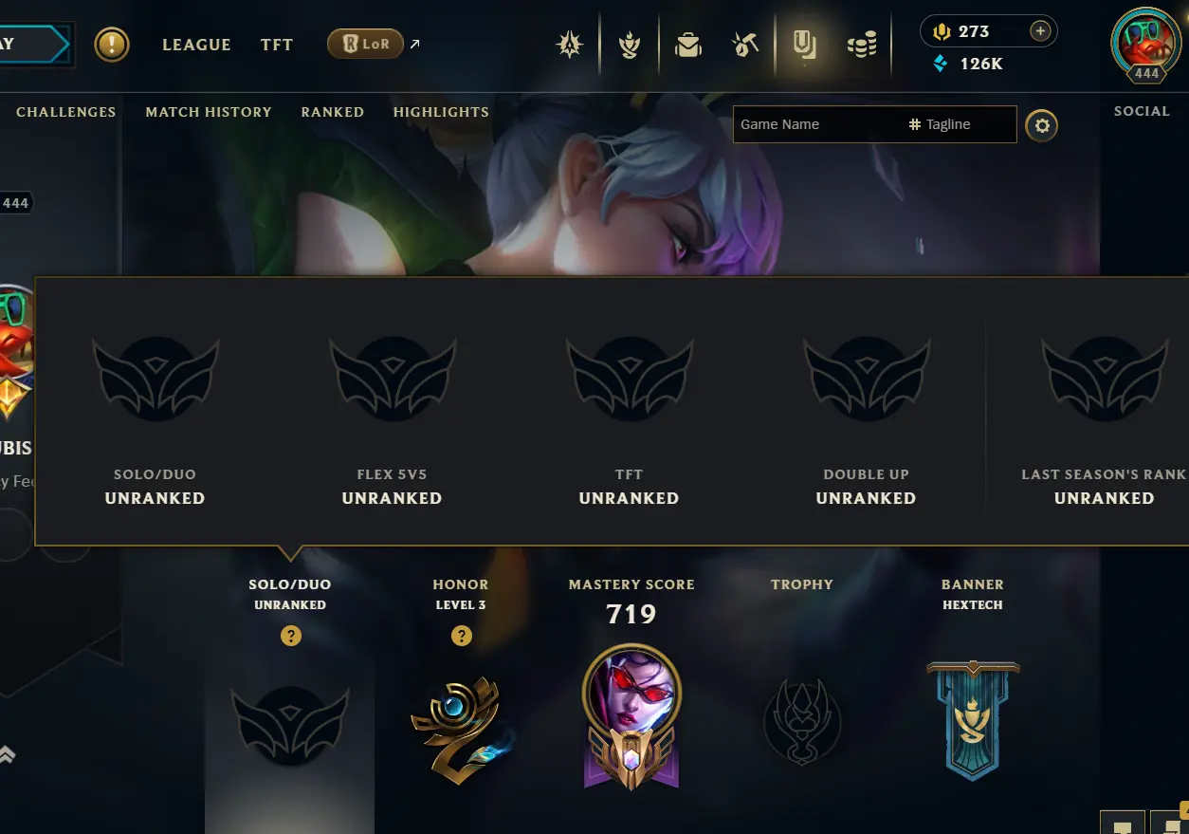The width and height of the screenshot is (1189, 834).
Task: Click the summoner avatar icon top right
Action: (x=1146, y=43)
